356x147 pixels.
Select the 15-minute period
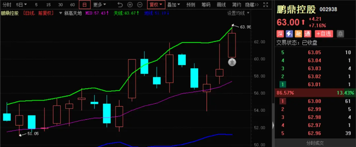[48, 5]
